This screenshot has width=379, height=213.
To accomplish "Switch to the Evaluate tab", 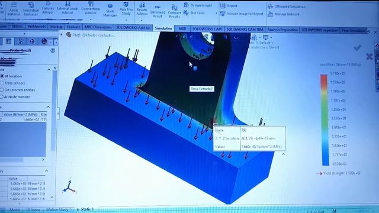I will tap(73, 27).
